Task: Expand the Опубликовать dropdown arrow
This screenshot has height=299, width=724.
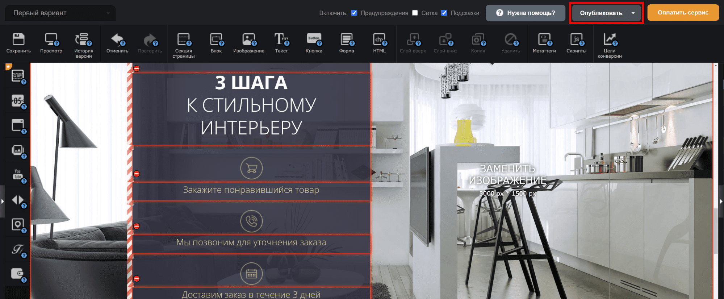Action: point(633,13)
